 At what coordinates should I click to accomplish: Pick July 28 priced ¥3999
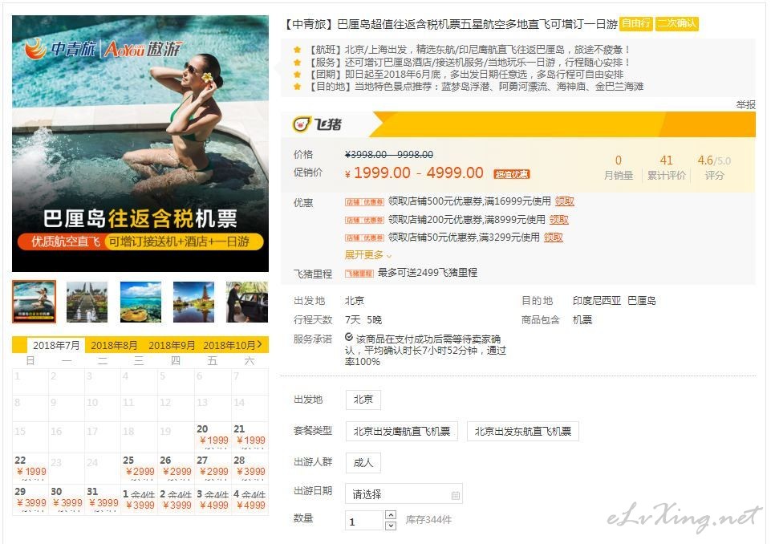250,467
